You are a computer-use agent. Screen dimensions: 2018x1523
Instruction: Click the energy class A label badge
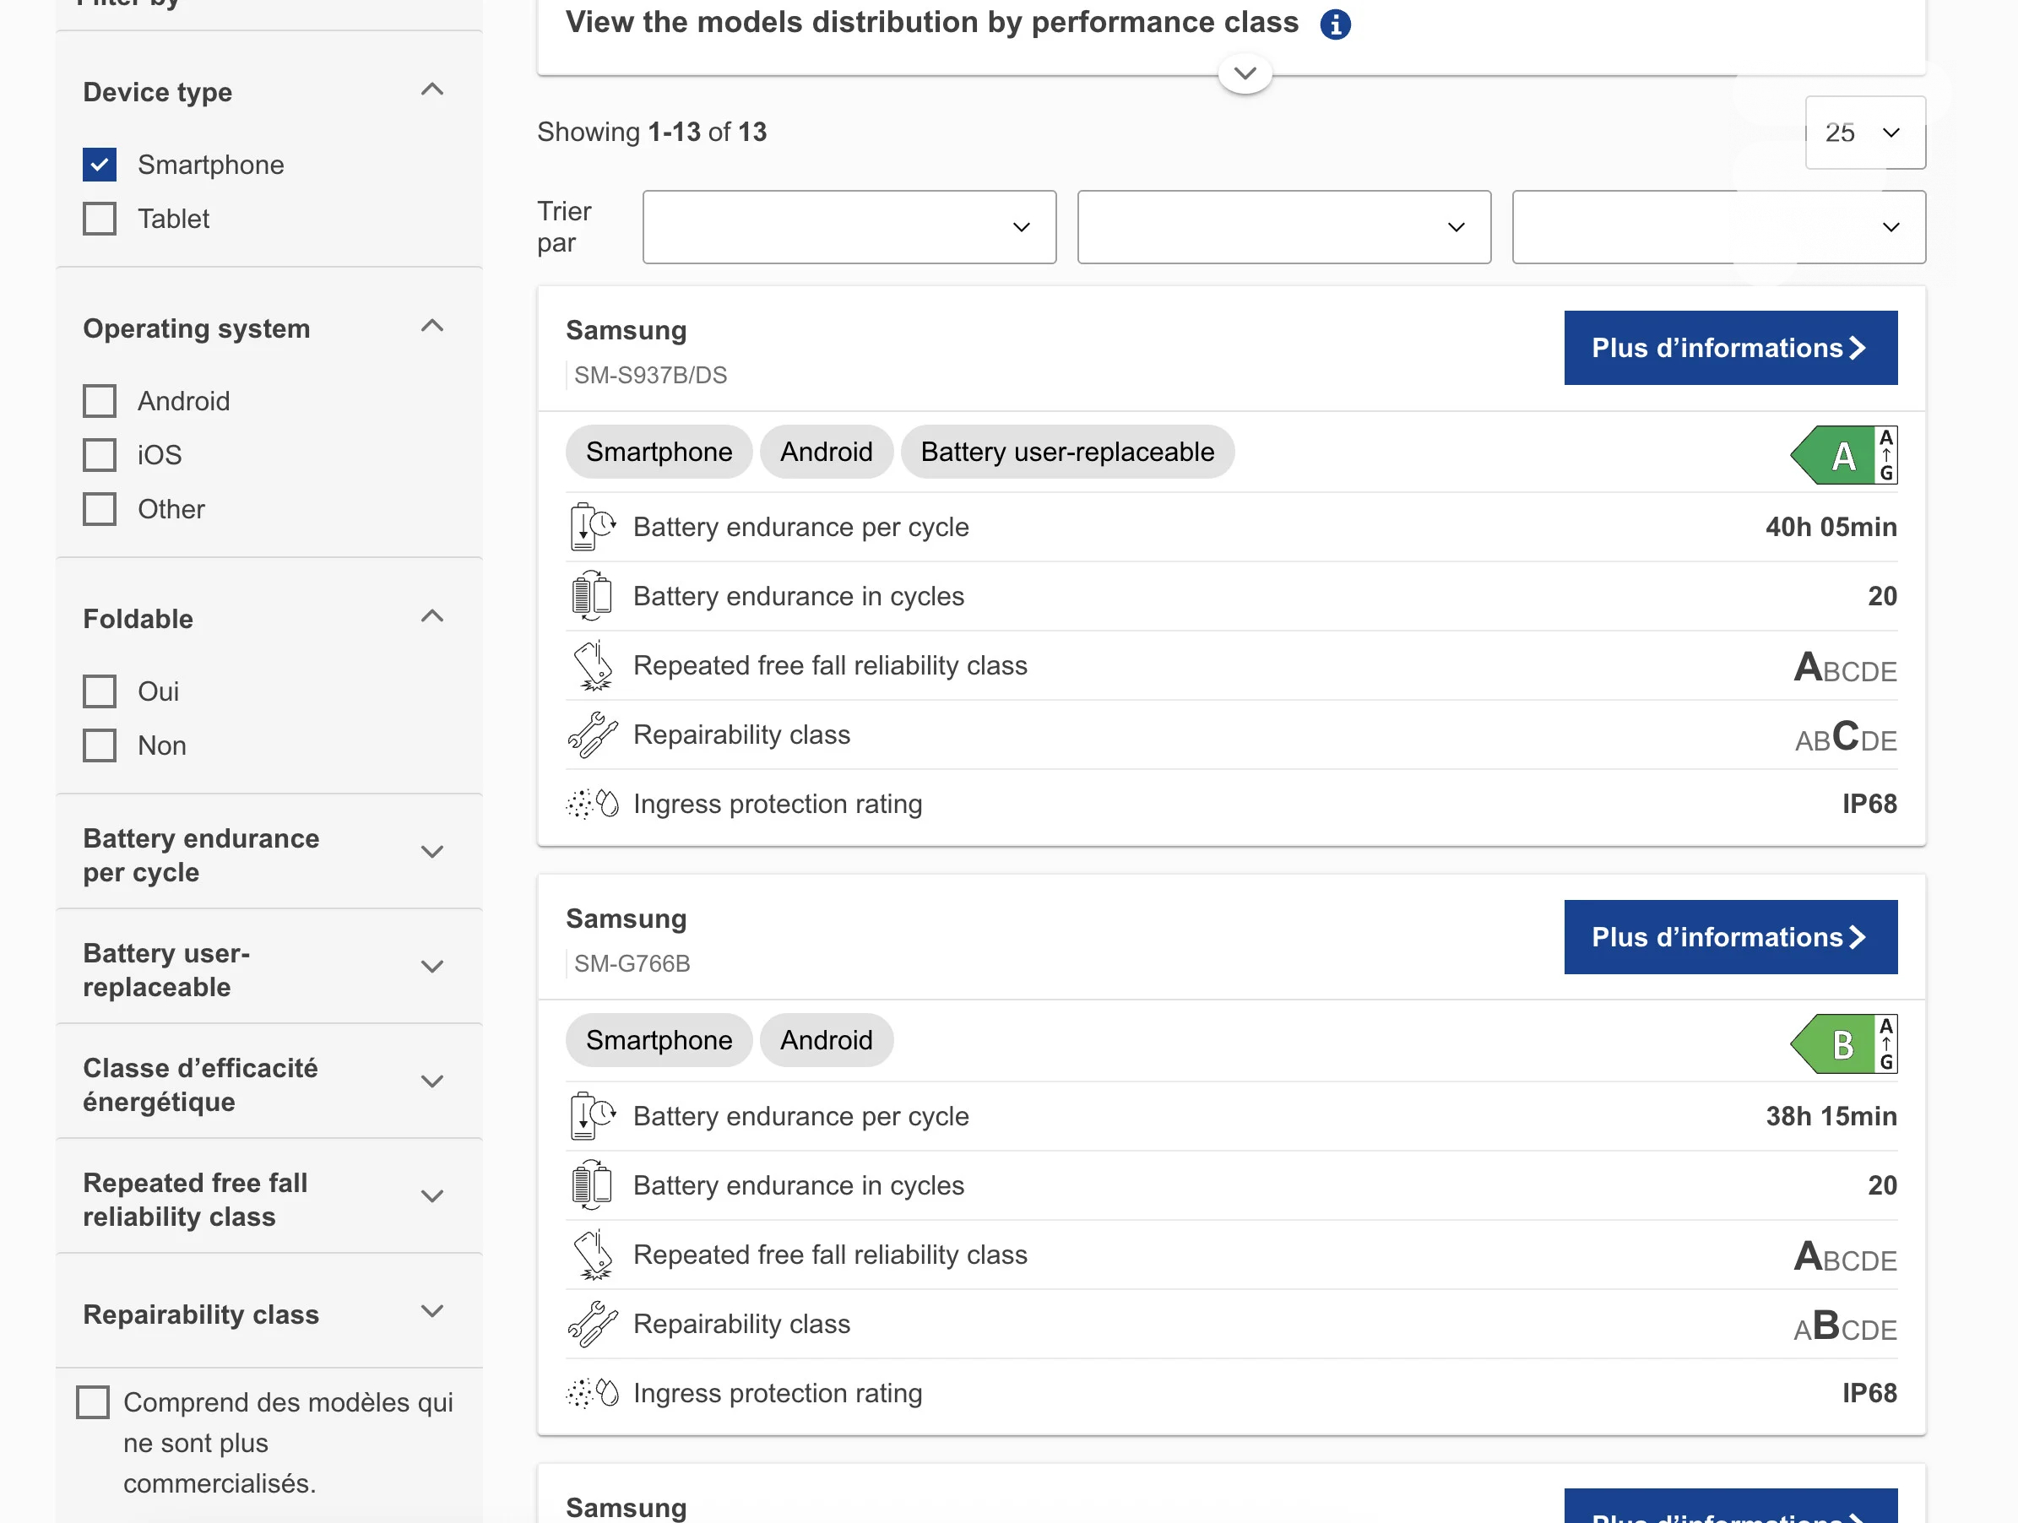(x=1844, y=454)
